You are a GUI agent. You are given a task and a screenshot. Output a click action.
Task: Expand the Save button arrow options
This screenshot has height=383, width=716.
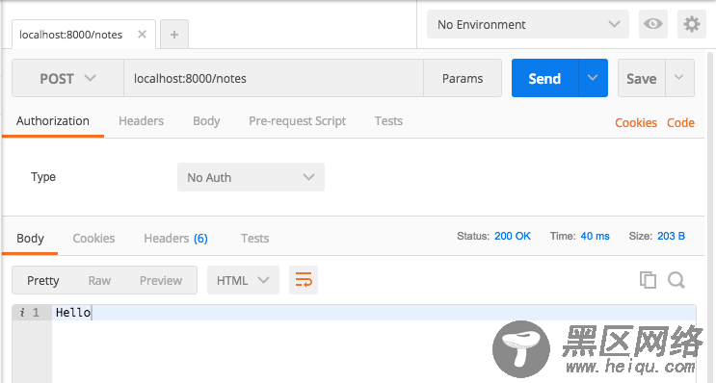point(679,78)
